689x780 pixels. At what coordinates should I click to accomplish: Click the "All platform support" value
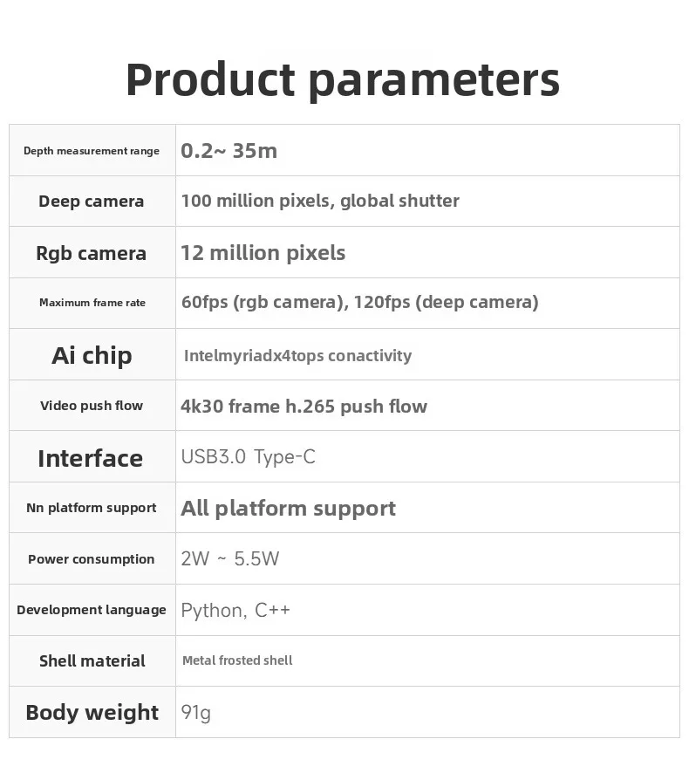click(x=288, y=509)
